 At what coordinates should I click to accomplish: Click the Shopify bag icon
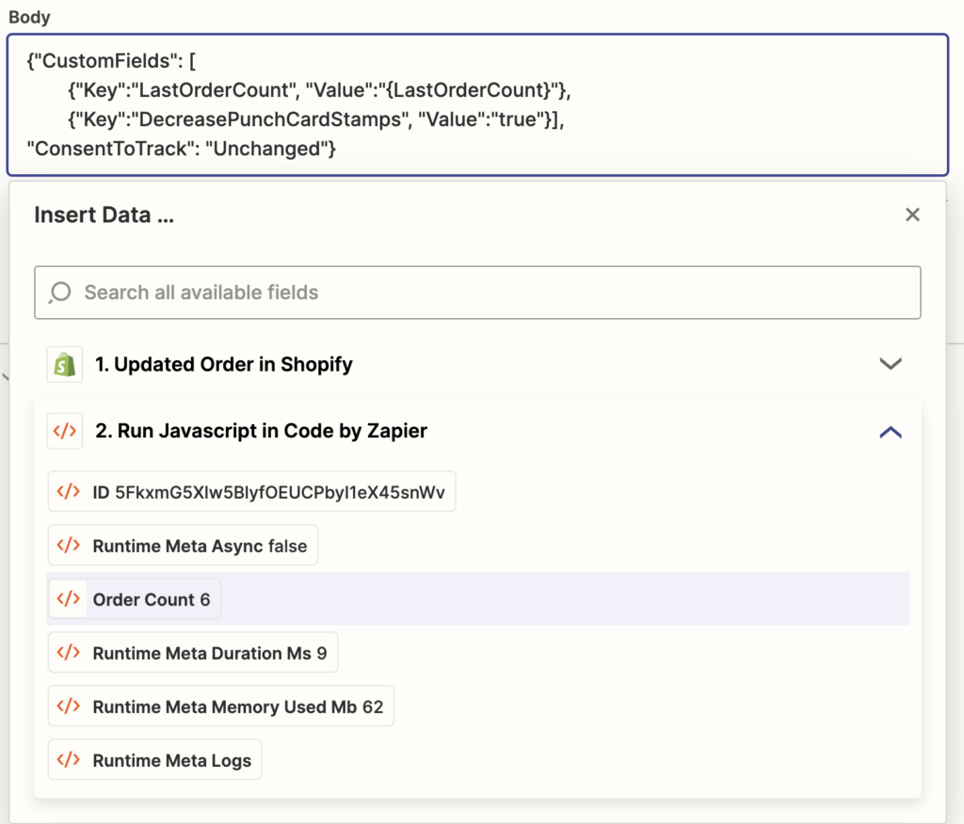click(x=65, y=364)
